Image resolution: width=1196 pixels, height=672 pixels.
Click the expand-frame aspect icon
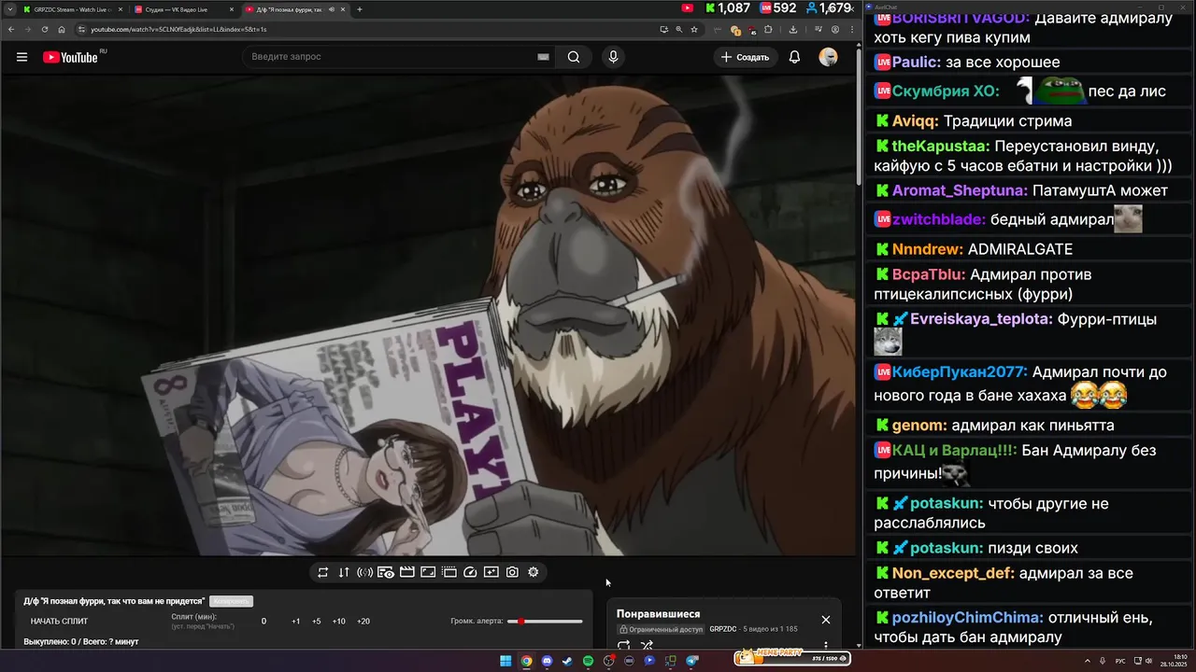click(428, 572)
